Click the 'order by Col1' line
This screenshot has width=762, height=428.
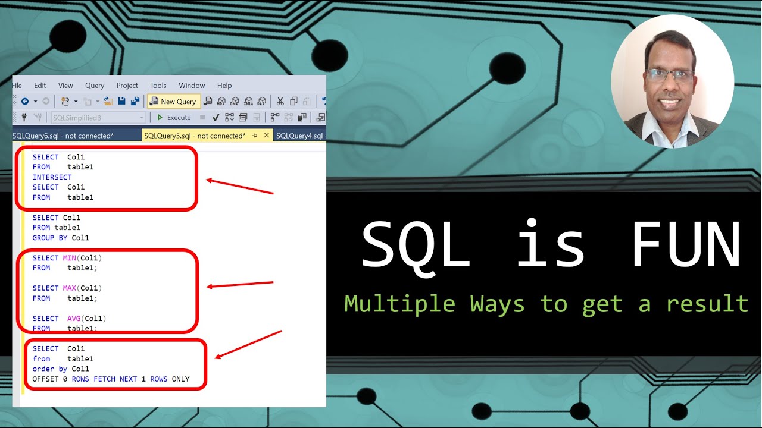click(61, 369)
